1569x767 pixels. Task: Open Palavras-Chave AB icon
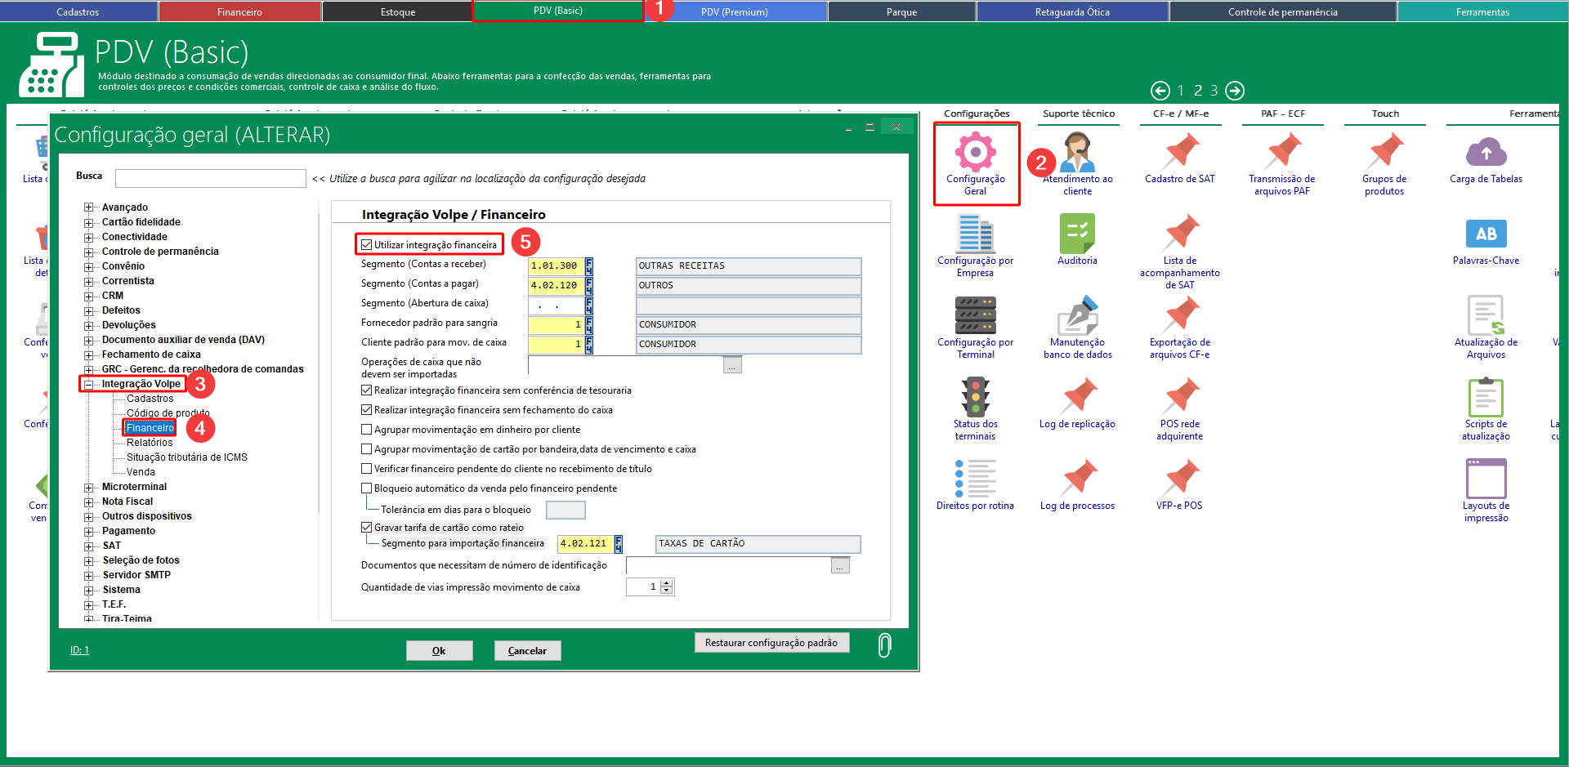pyautogui.click(x=1485, y=234)
